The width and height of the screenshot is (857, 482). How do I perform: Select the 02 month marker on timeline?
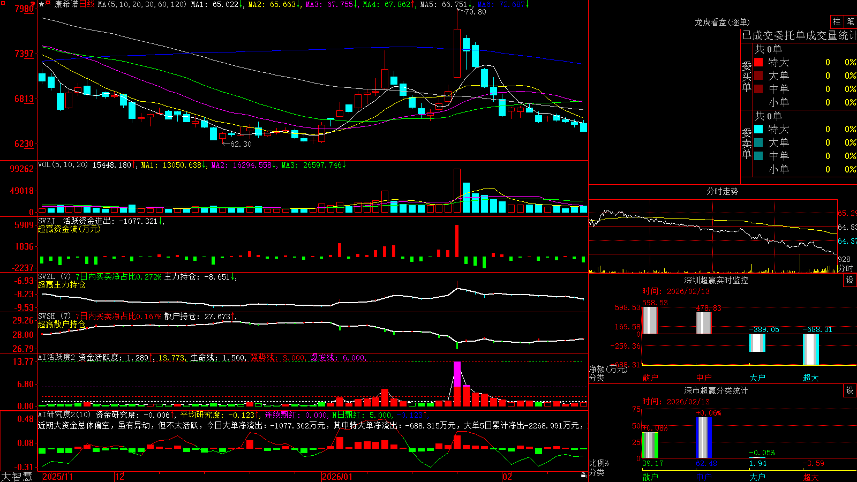pos(507,477)
